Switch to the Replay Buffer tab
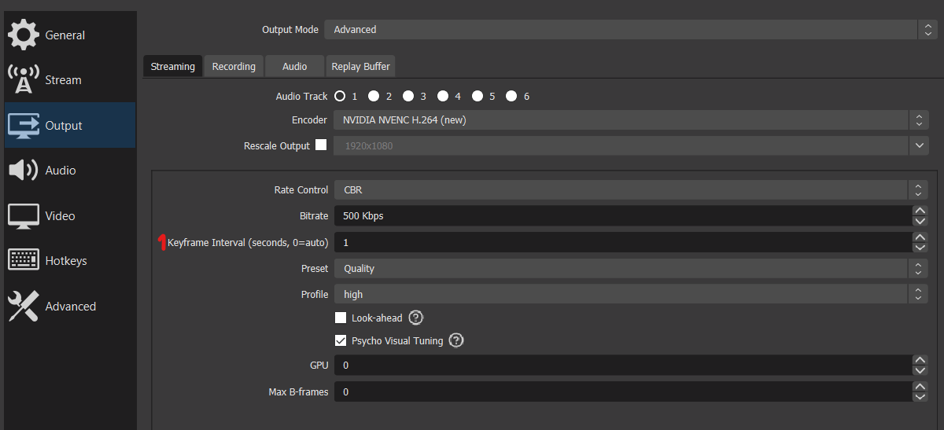This screenshot has height=430, width=944. click(x=360, y=67)
